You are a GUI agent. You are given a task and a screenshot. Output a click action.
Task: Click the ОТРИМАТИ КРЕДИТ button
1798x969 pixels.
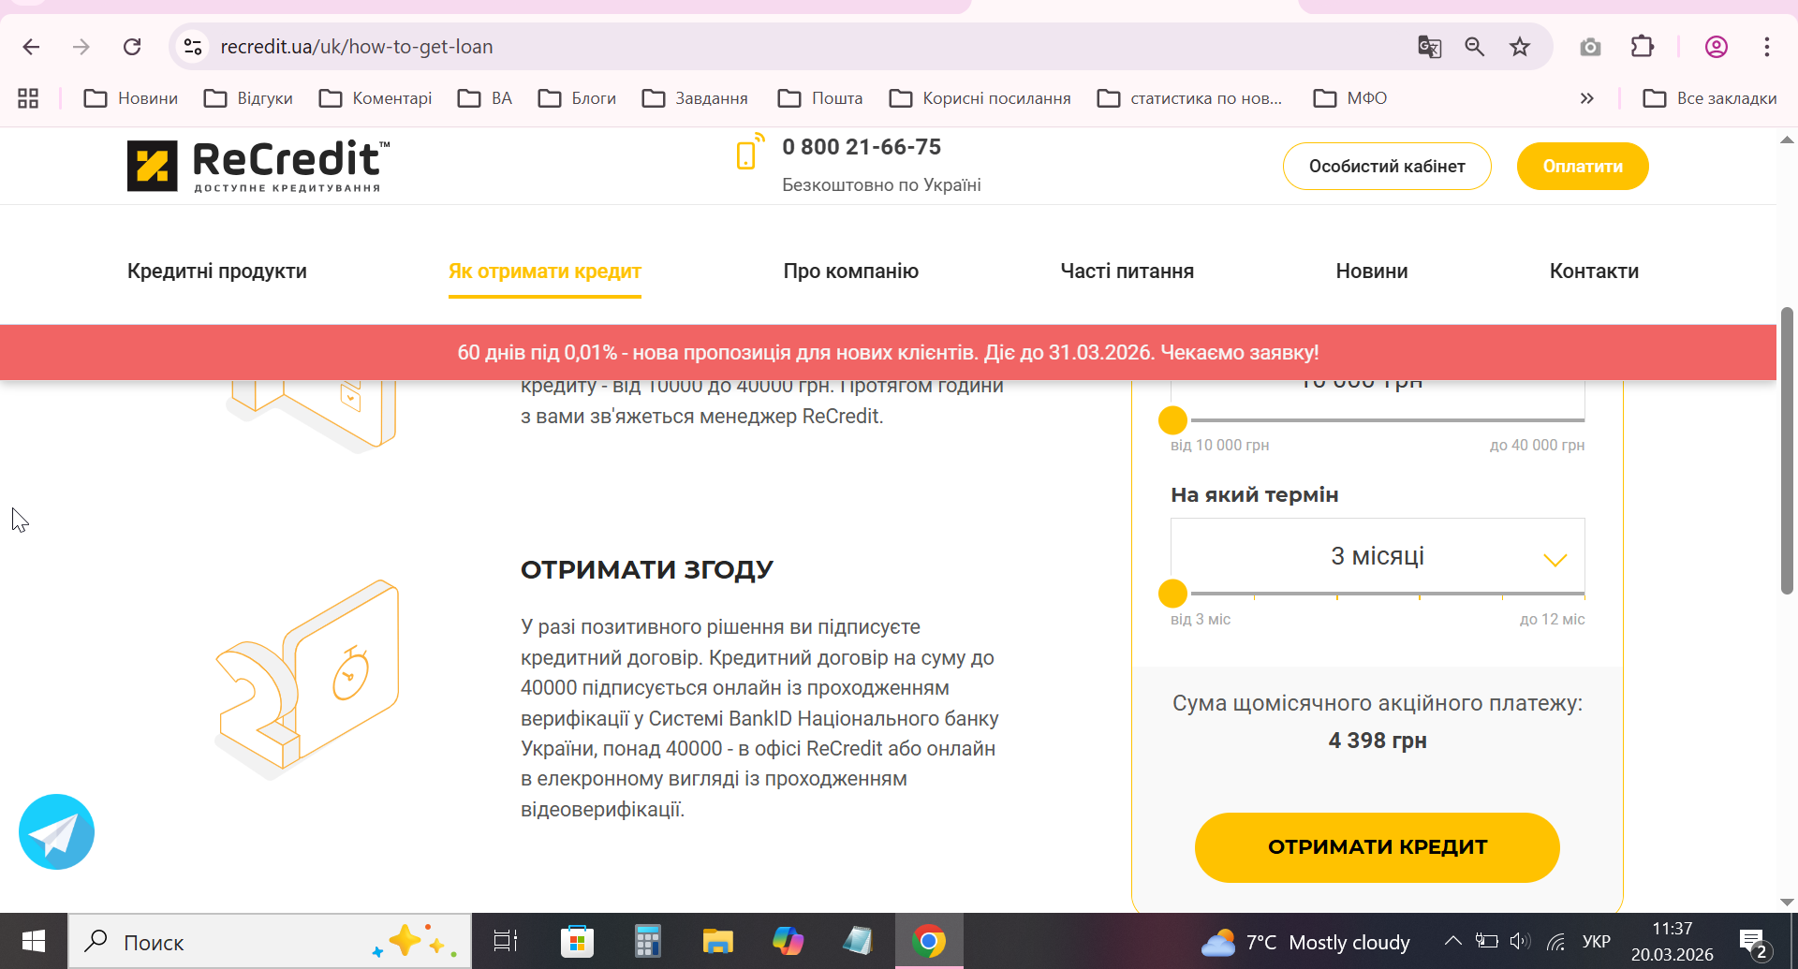(x=1378, y=847)
